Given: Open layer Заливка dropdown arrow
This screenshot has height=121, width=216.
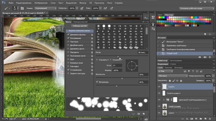Looking at the screenshot, I should coord(213,81).
